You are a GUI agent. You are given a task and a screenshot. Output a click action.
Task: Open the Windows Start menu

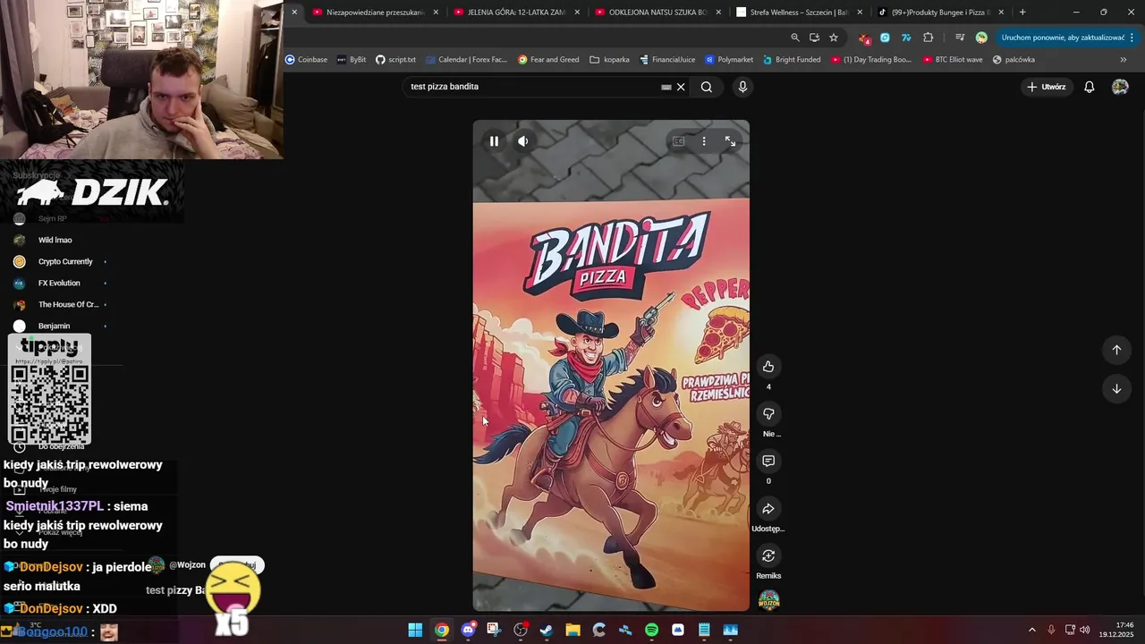415,630
